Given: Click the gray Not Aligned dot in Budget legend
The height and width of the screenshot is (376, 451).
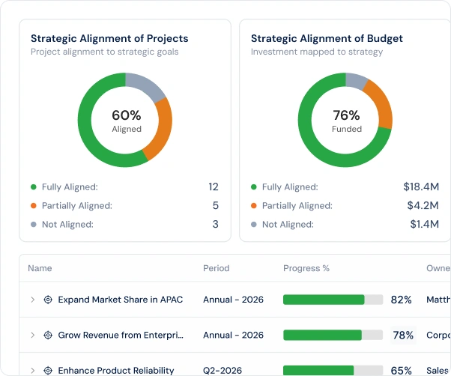Looking at the screenshot, I should [x=254, y=225].
